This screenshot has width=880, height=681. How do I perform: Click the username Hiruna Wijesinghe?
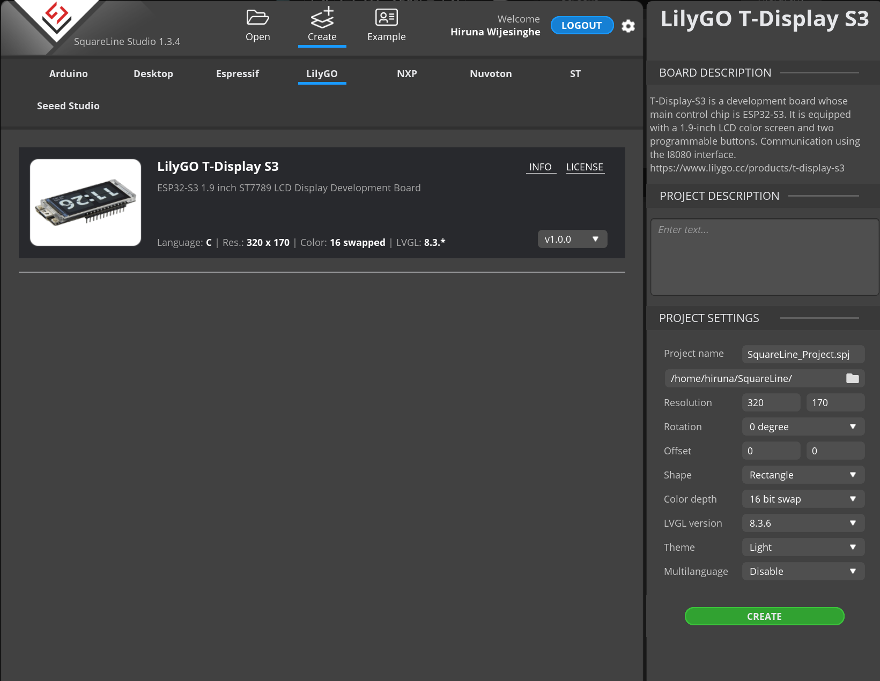click(496, 32)
